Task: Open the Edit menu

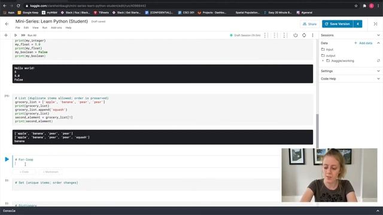Action: tap(26, 27)
